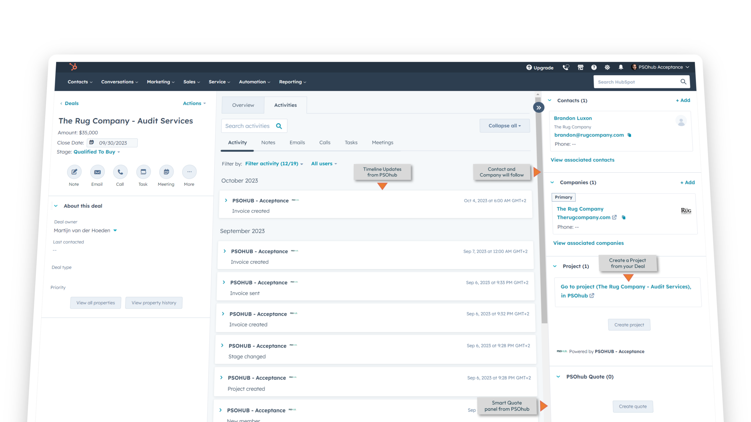Start a Call via the phone icon
This screenshot has height=422, width=751.
120,172
